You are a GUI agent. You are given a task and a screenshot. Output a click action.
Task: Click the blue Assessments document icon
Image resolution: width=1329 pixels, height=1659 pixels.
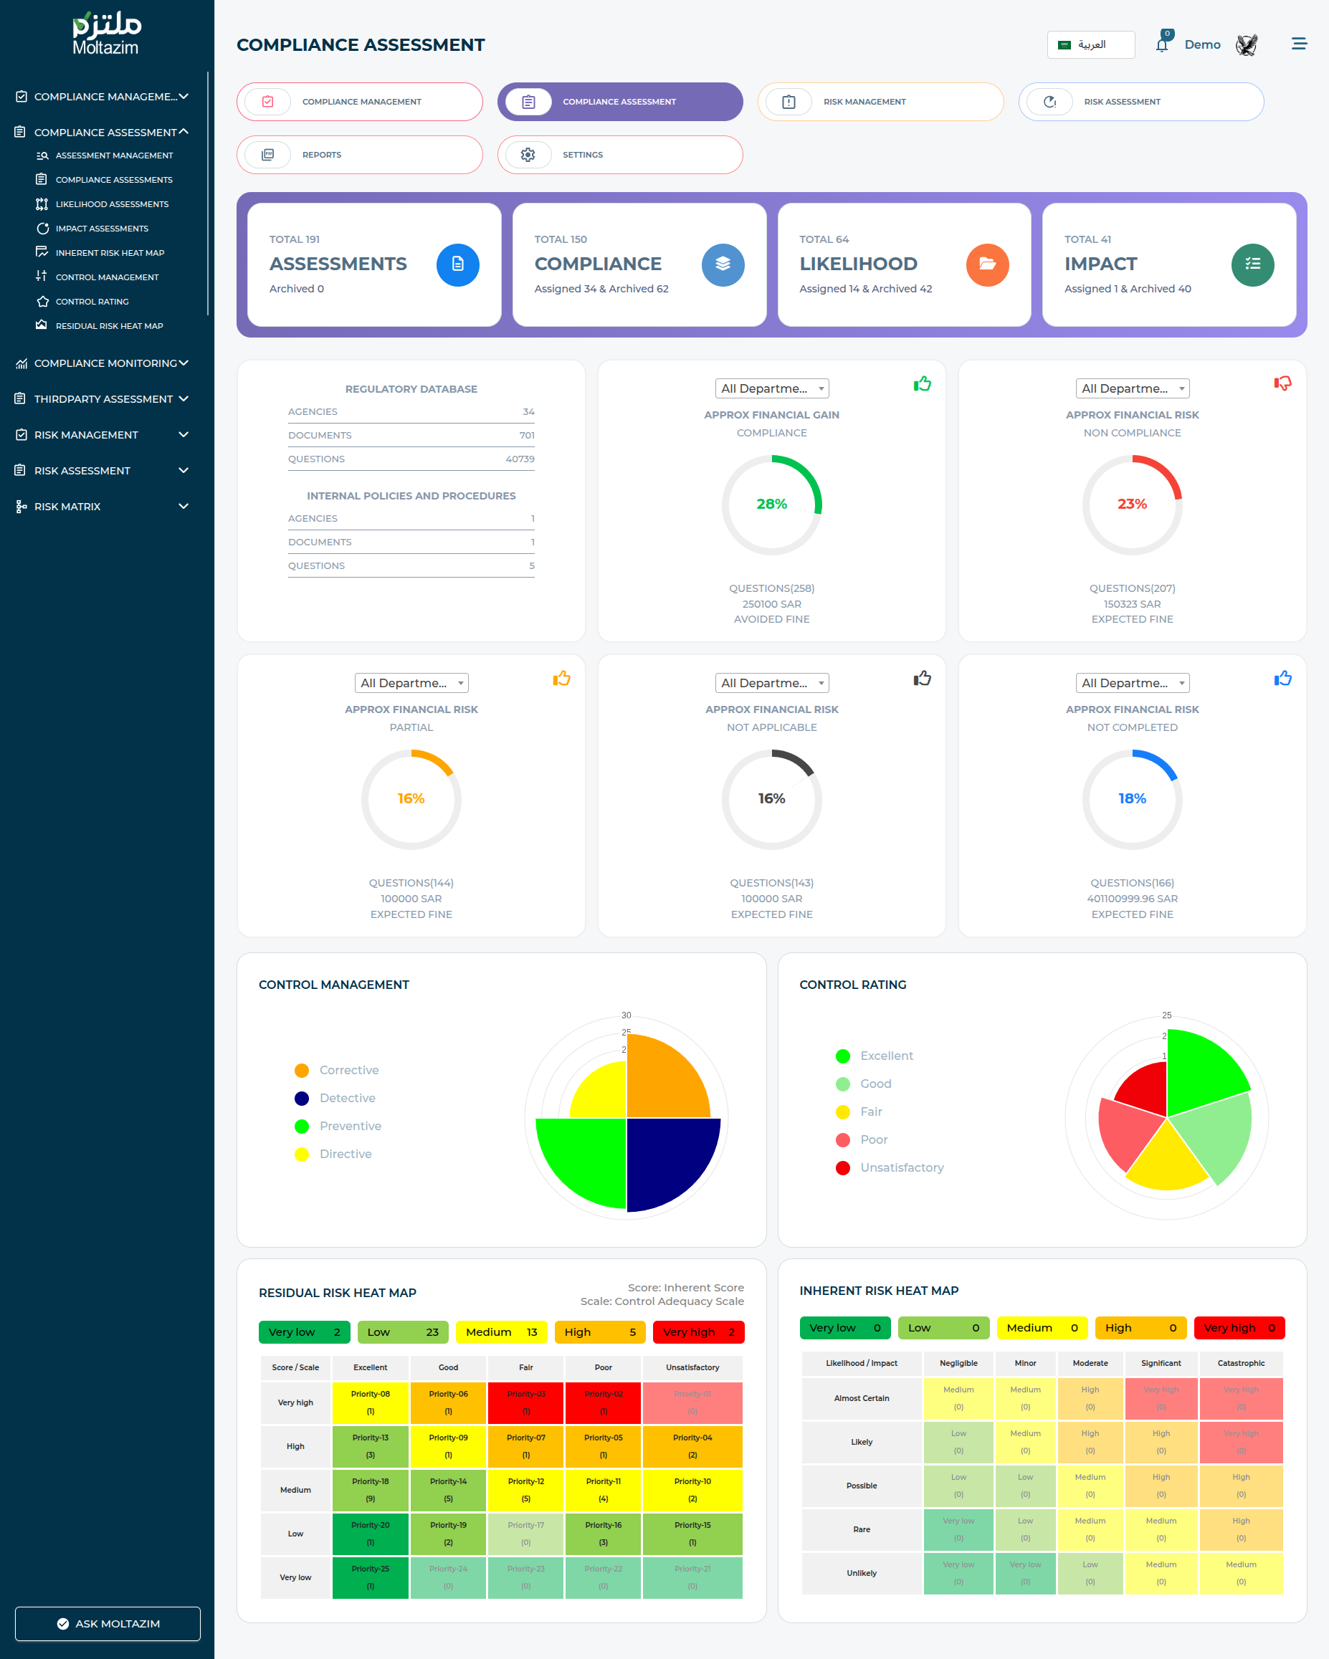click(x=457, y=264)
